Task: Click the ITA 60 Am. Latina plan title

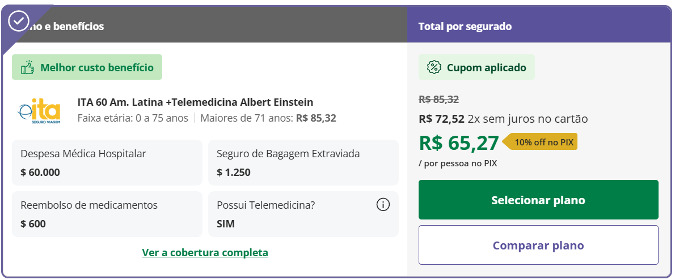Action: 195,102
